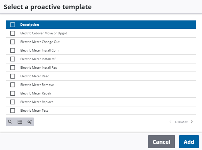This screenshot has height=150, width=202.
Task: Open the search magnifier tool
Action: pyautogui.click(x=10, y=122)
